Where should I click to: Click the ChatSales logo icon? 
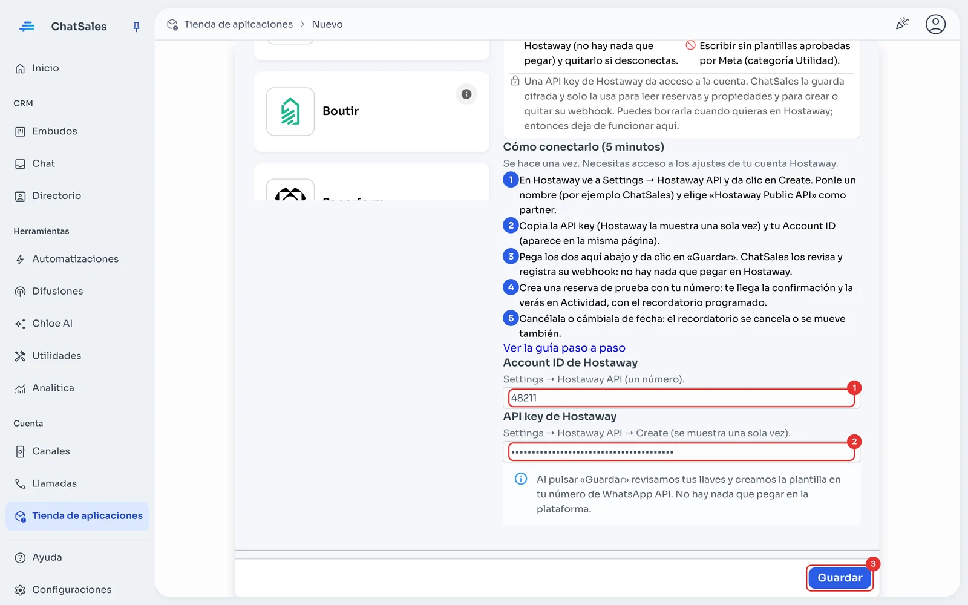tap(27, 26)
